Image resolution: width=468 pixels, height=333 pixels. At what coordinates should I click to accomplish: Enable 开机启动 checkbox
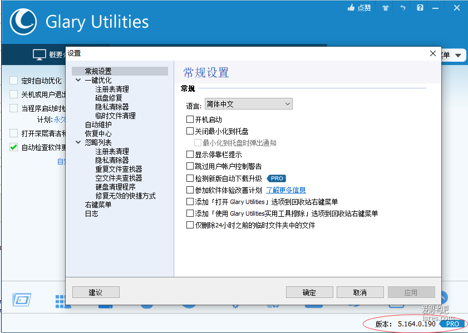(190, 120)
